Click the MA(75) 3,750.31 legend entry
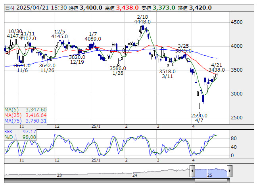 [x=25, y=121]
